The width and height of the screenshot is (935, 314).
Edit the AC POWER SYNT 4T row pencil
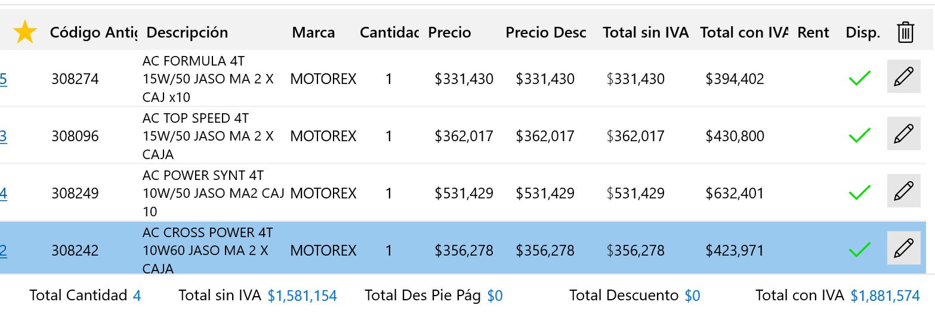[903, 191]
